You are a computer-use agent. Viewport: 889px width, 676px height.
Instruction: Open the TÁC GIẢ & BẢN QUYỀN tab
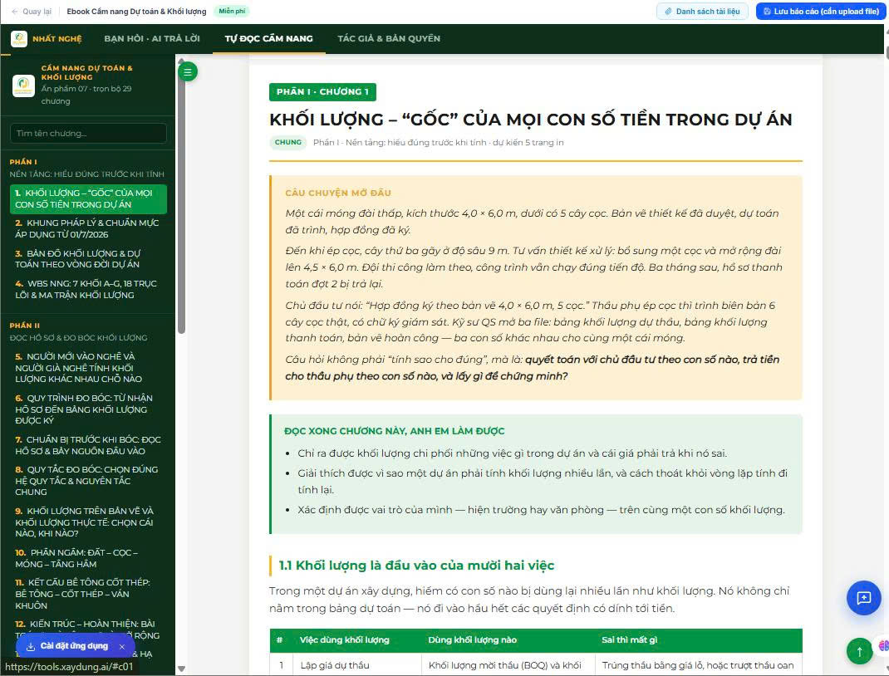tap(389, 38)
